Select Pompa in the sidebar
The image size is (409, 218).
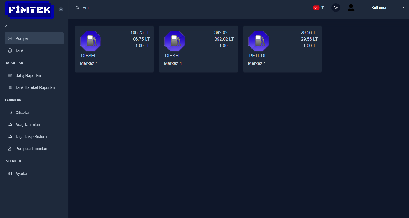[x=22, y=38]
